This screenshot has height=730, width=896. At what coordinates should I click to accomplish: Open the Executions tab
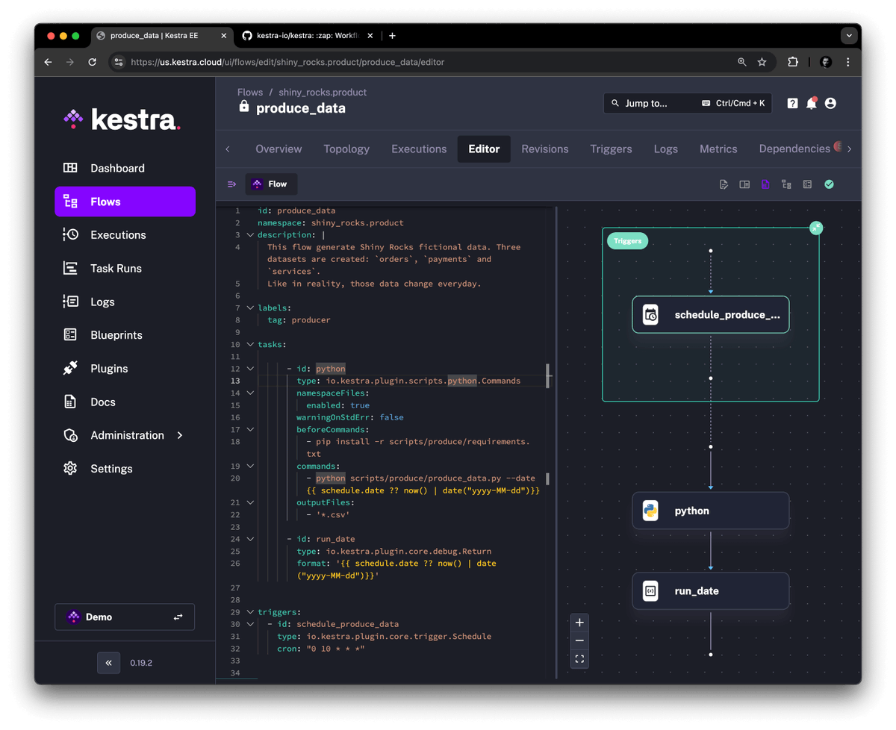point(419,149)
